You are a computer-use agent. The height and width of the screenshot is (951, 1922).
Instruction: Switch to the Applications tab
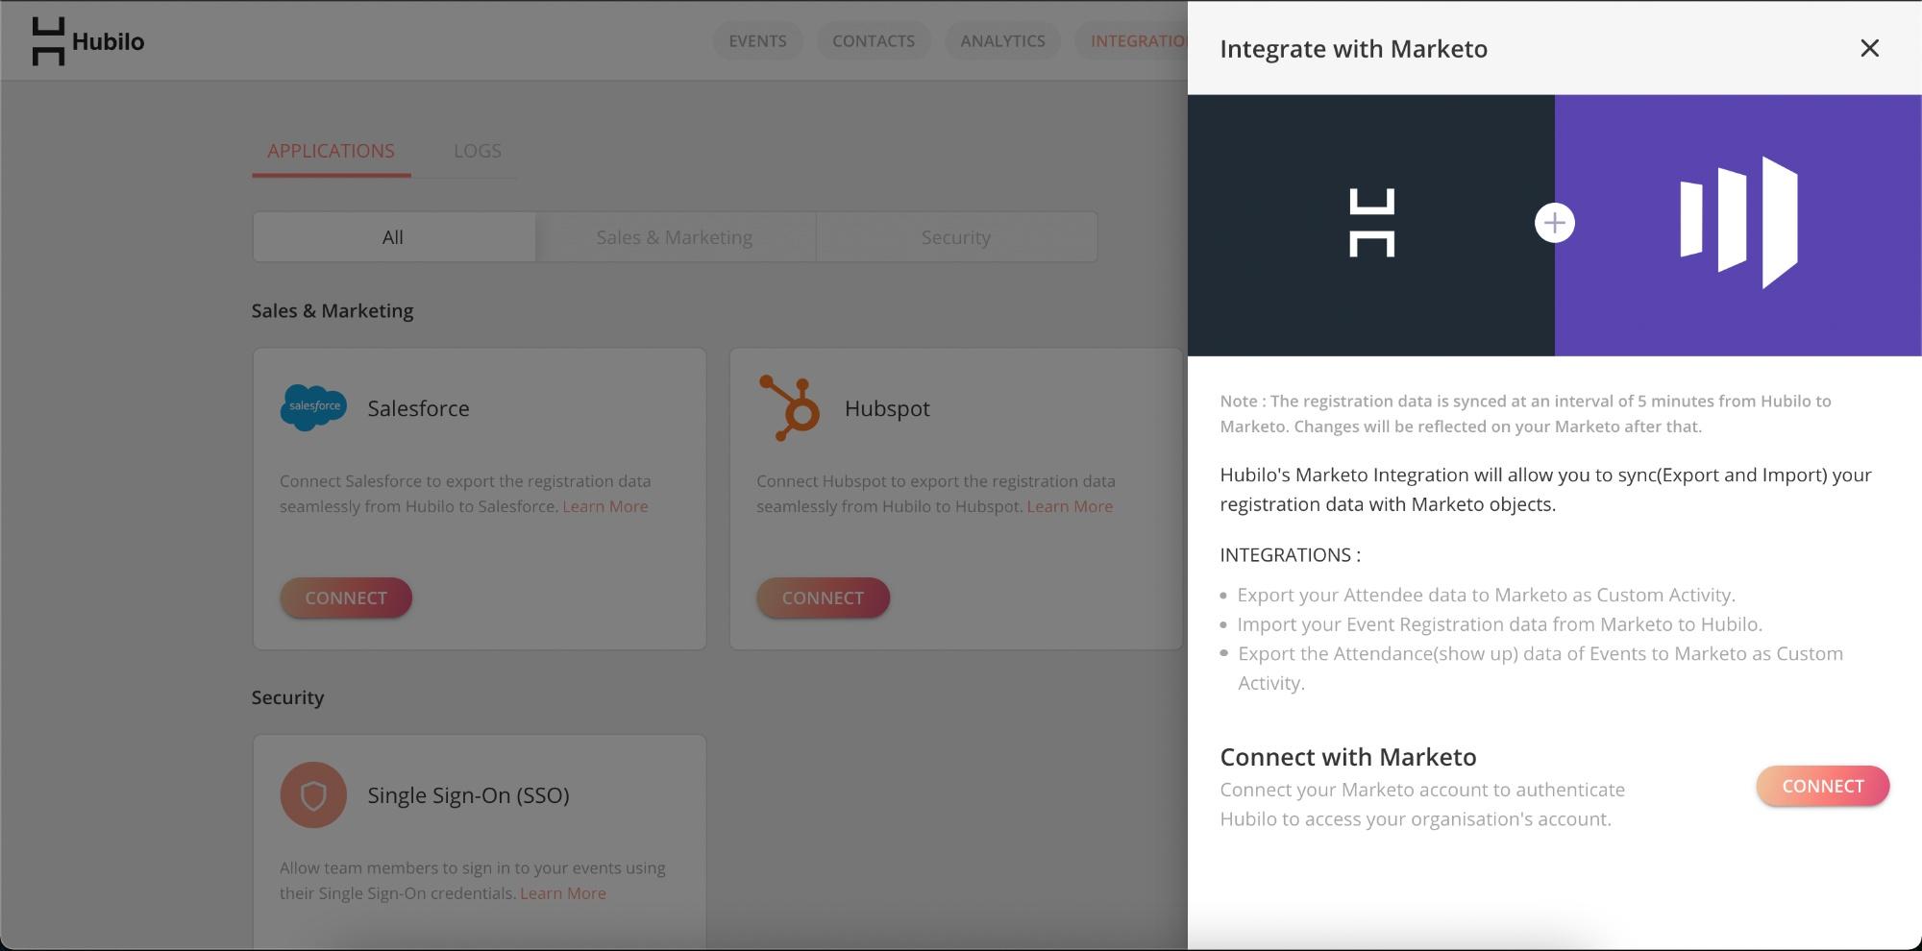[x=331, y=151]
